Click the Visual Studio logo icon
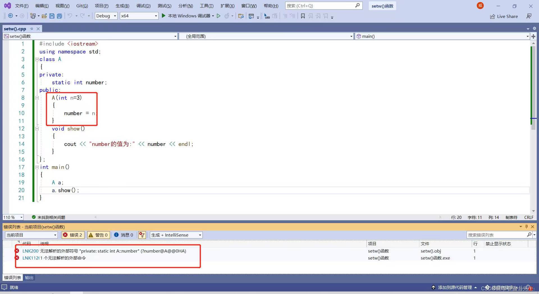The image size is (539, 294). [x=8, y=6]
